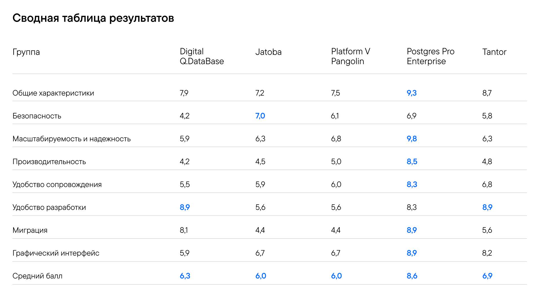Select Postgres Pro's 8,6 average score

(412, 276)
